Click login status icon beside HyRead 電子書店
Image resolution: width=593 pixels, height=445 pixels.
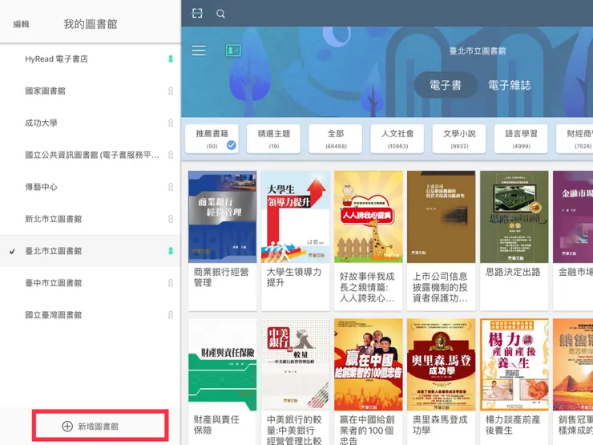coord(171,59)
